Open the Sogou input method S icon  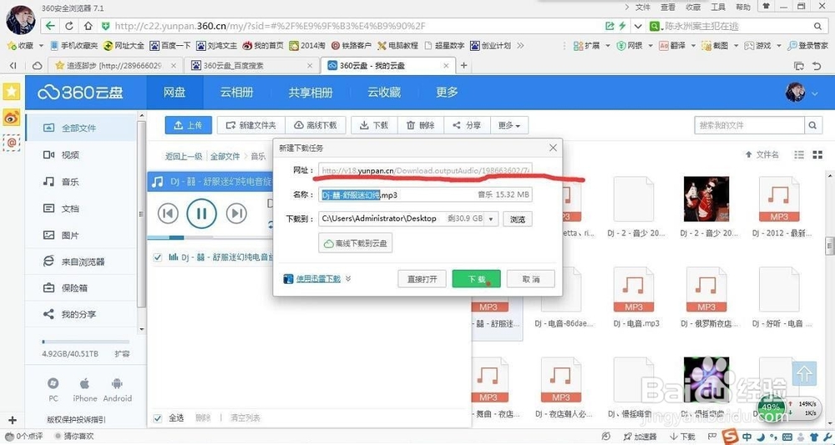click(x=731, y=437)
